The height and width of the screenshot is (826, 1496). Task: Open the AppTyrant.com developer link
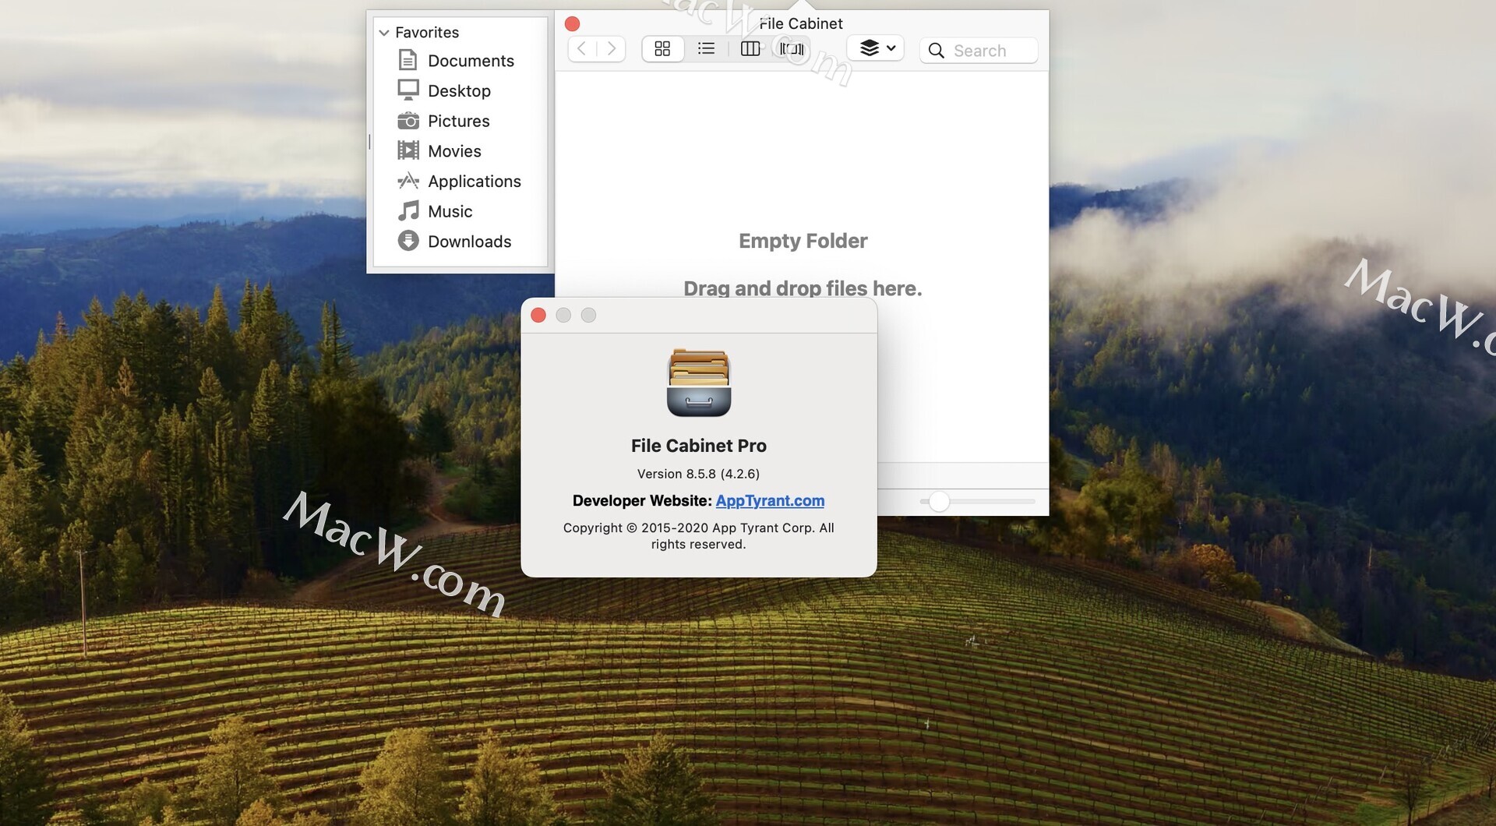pyautogui.click(x=770, y=500)
